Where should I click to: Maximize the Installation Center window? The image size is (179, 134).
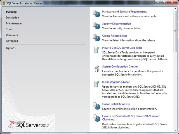(x=164, y=2)
